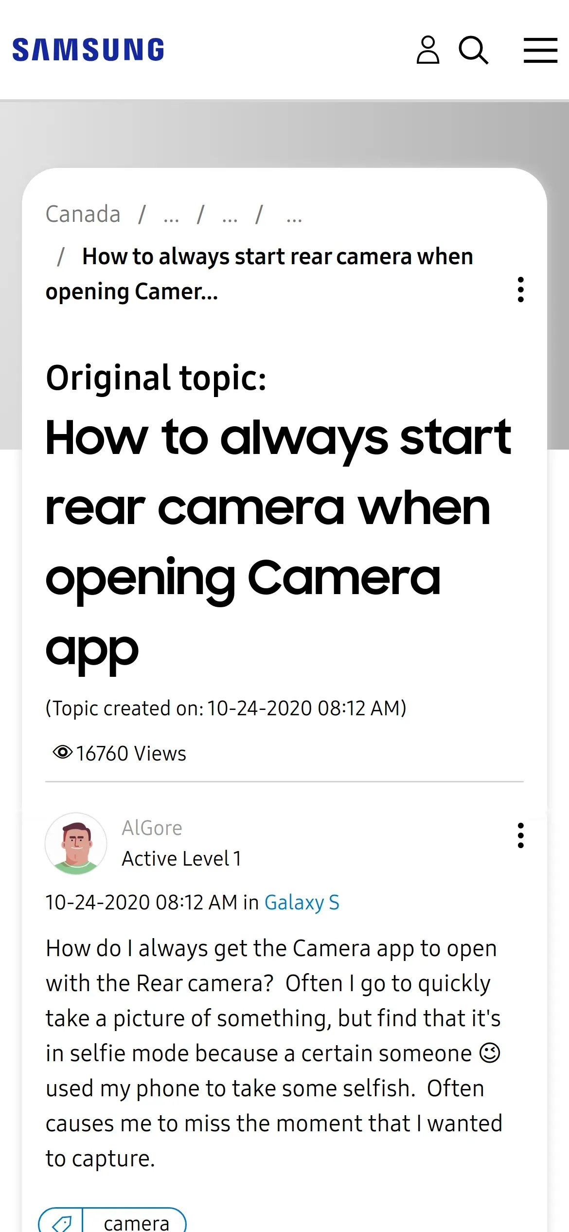Select the camera tag
The image size is (569, 1232).
coord(136,1223)
